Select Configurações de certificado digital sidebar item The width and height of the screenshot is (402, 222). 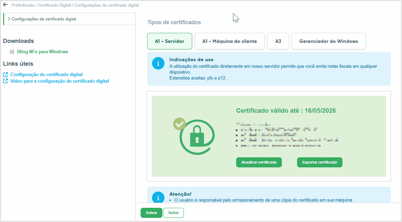pos(69,19)
